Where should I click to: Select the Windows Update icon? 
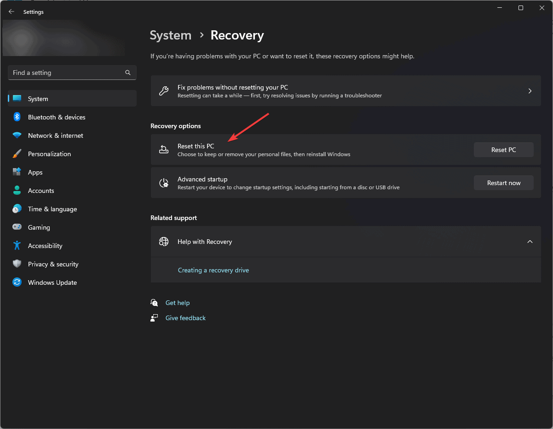point(17,282)
